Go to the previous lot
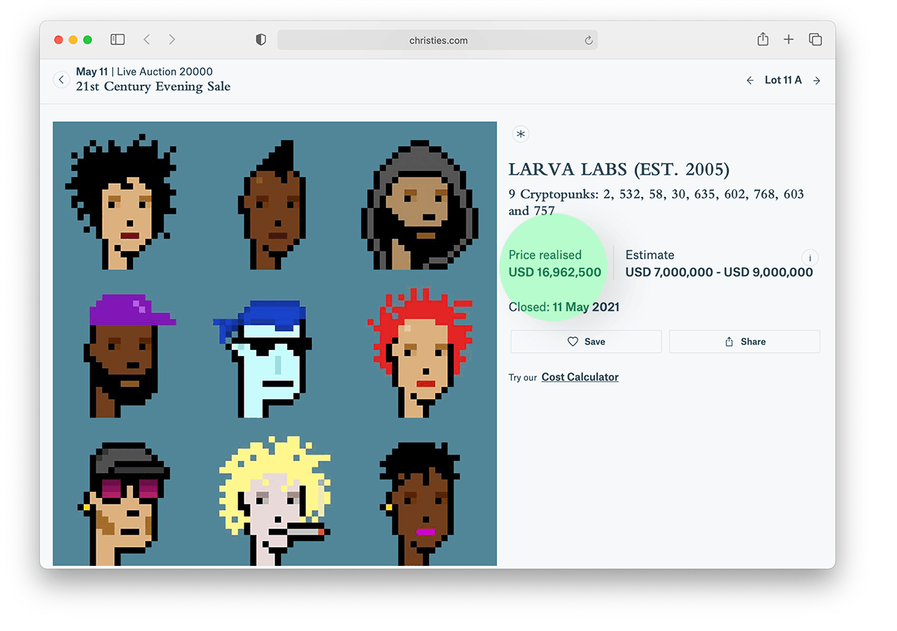The width and height of the screenshot is (897, 631). pos(750,80)
